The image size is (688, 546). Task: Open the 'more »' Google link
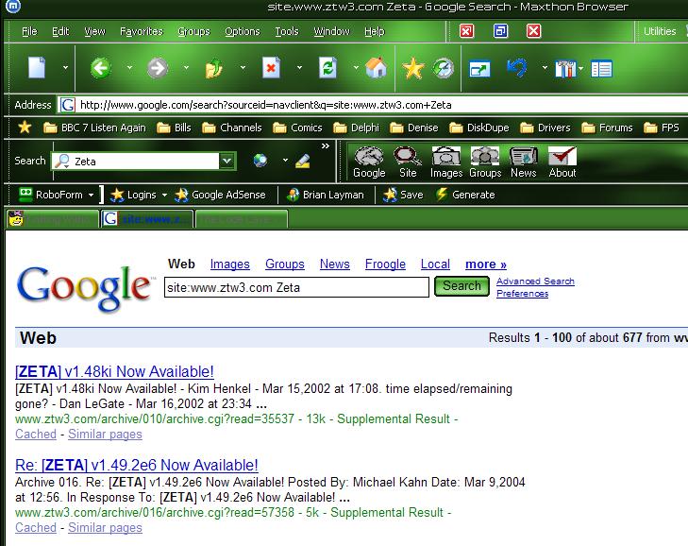(x=486, y=264)
